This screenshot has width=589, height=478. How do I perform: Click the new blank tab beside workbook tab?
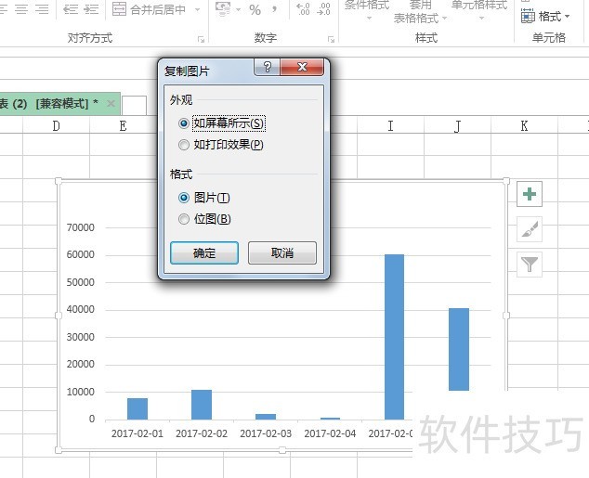[134, 106]
